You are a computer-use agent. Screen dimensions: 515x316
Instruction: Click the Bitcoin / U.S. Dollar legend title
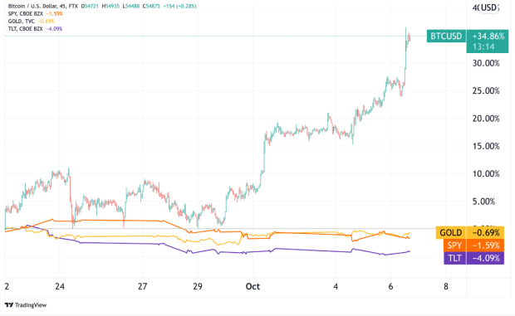click(43, 6)
